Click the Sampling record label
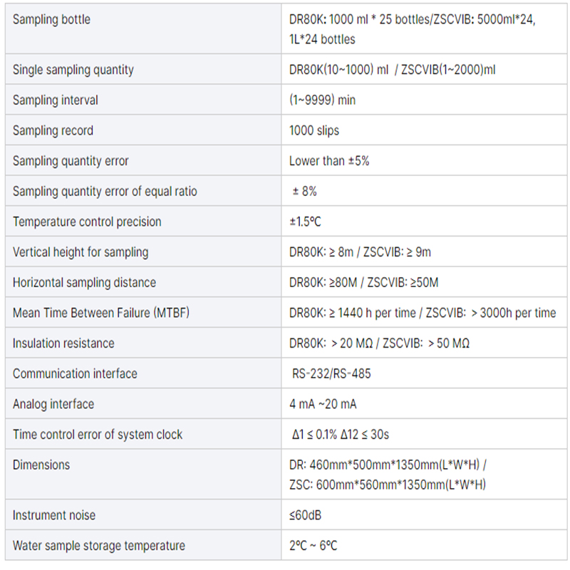Screen dimensions: 570x570 coord(53,130)
